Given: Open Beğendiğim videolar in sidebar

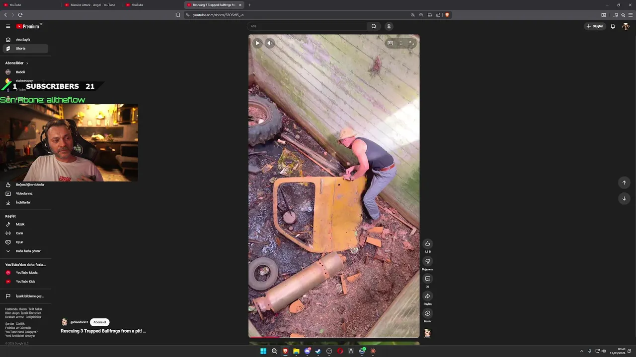Looking at the screenshot, I should coord(25,184).
